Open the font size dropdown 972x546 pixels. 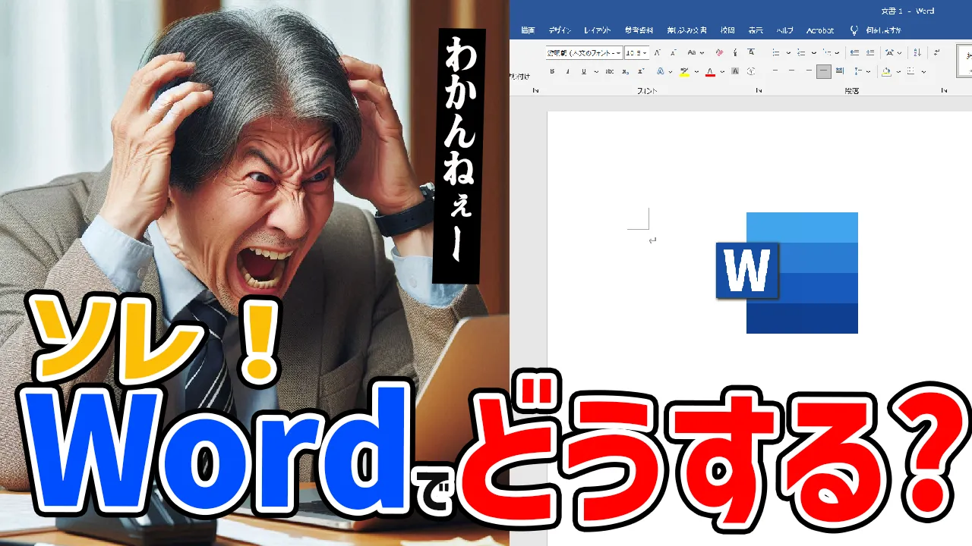click(645, 52)
